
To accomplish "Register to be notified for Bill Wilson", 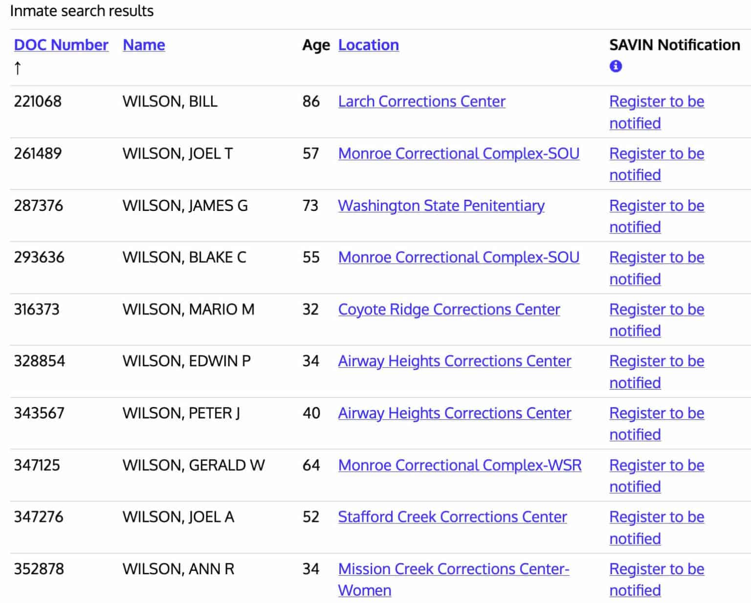I will [x=656, y=102].
